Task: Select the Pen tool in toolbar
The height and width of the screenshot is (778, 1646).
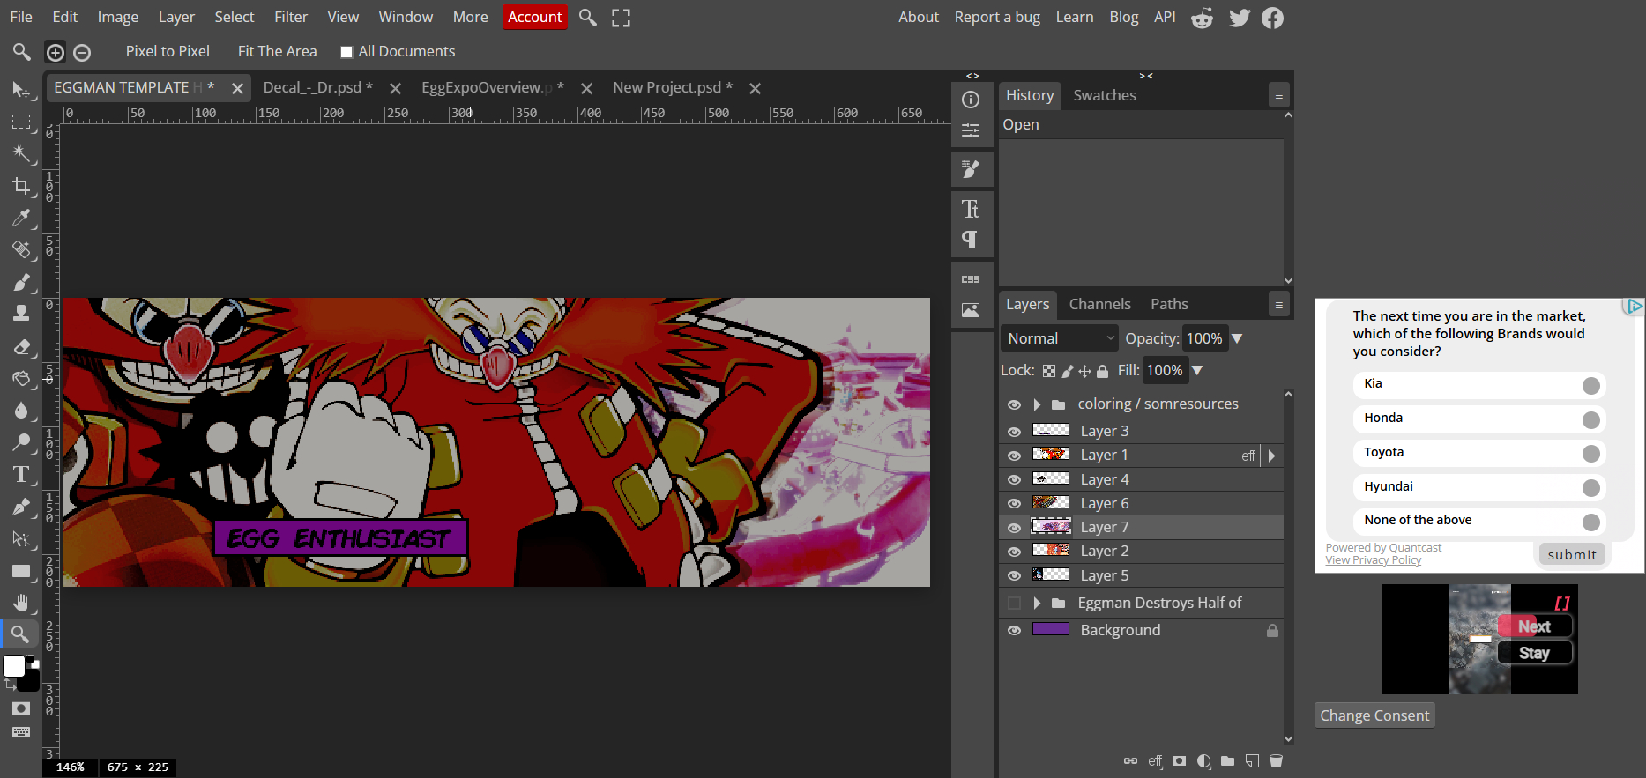Action: point(21,507)
